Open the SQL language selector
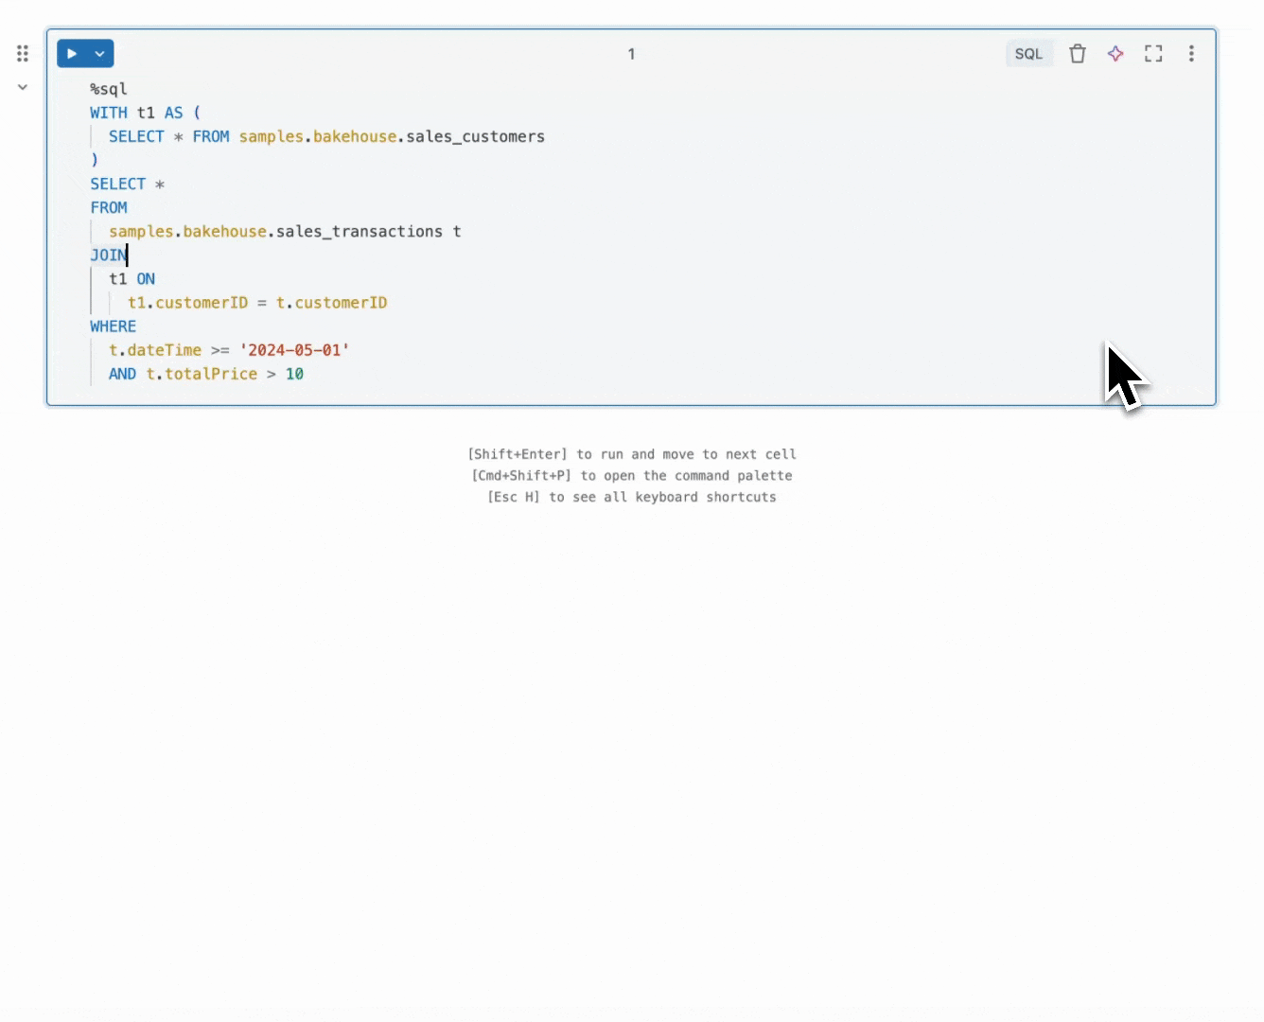Image resolution: width=1264 pixels, height=1022 pixels. [1028, 54]
